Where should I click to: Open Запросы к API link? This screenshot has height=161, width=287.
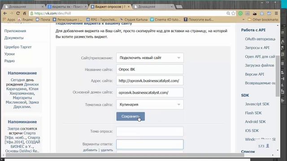(x=257, y=48)
